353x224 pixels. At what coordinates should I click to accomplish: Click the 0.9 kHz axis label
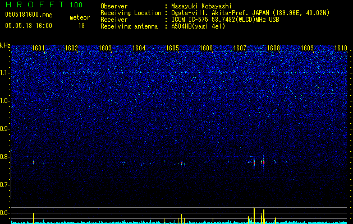pyautogui.click(x=4, y=129)
